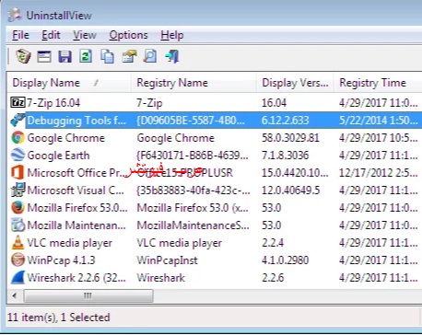Click the Google Earth row icon

coord(18,155)
